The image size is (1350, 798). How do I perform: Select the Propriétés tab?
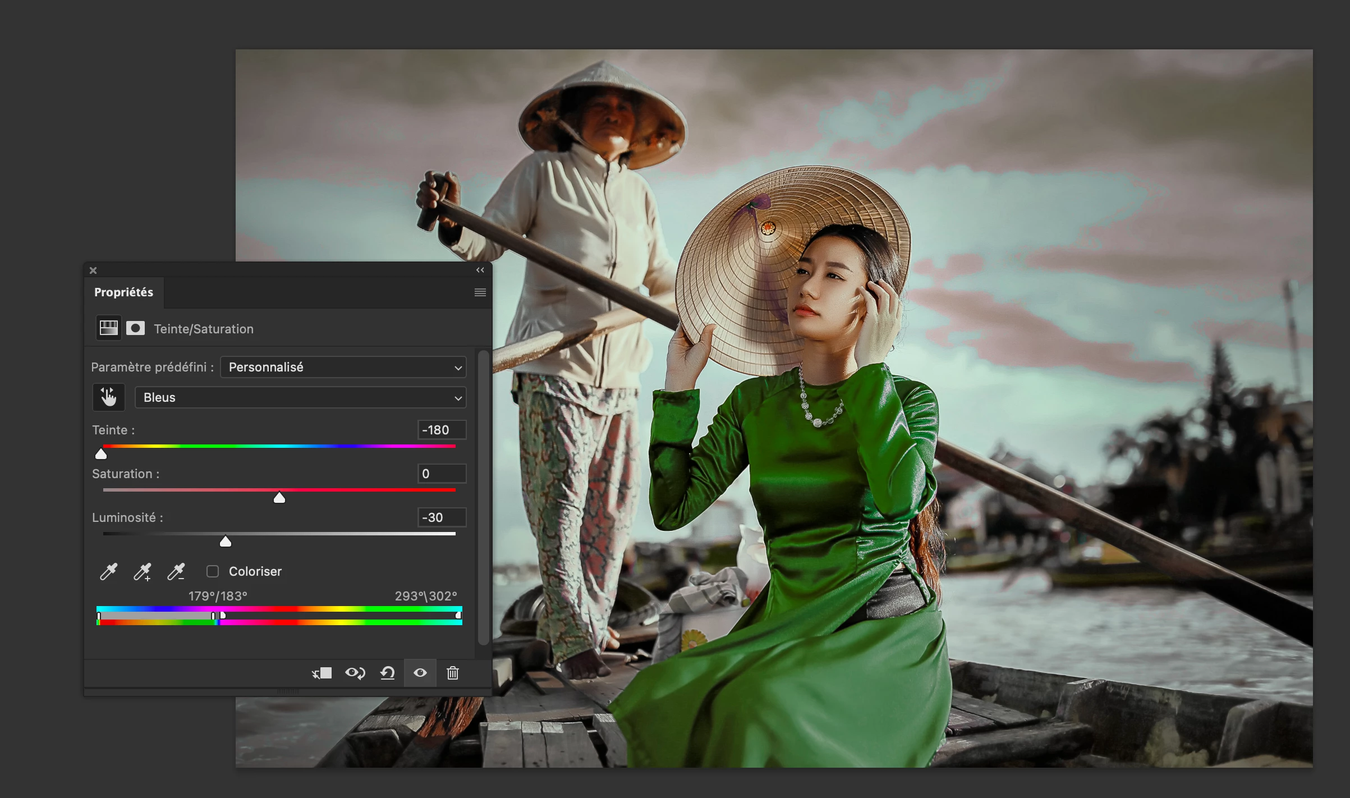point(123,292)
